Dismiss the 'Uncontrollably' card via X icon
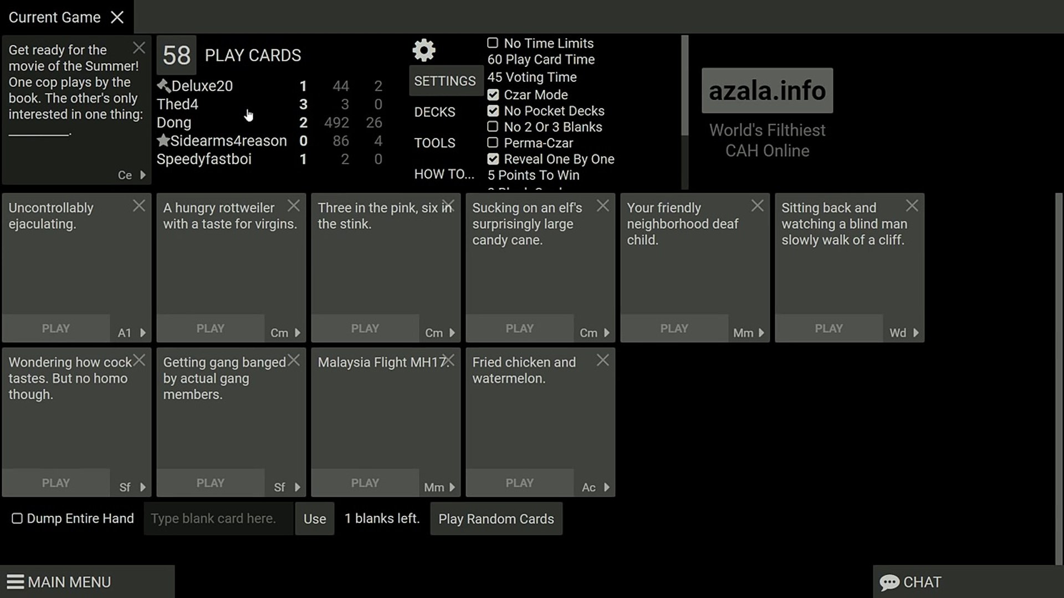1064x598 pixels. point(139,206)
